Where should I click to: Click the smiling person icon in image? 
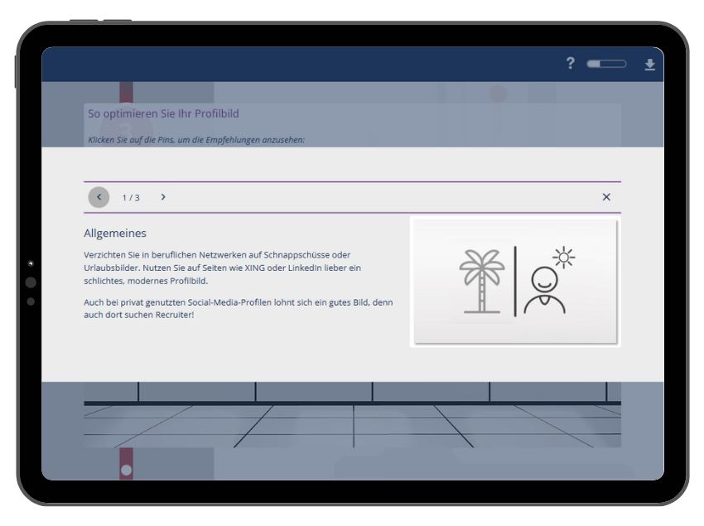tap(544, 290)
